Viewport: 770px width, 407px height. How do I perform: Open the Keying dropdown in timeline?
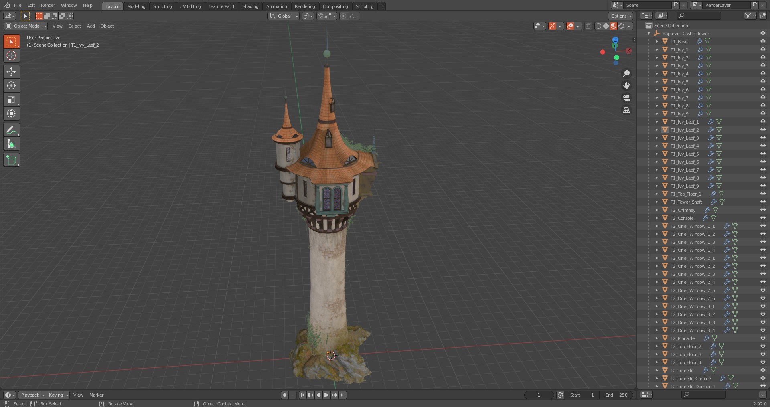click(x=58, y=395)
